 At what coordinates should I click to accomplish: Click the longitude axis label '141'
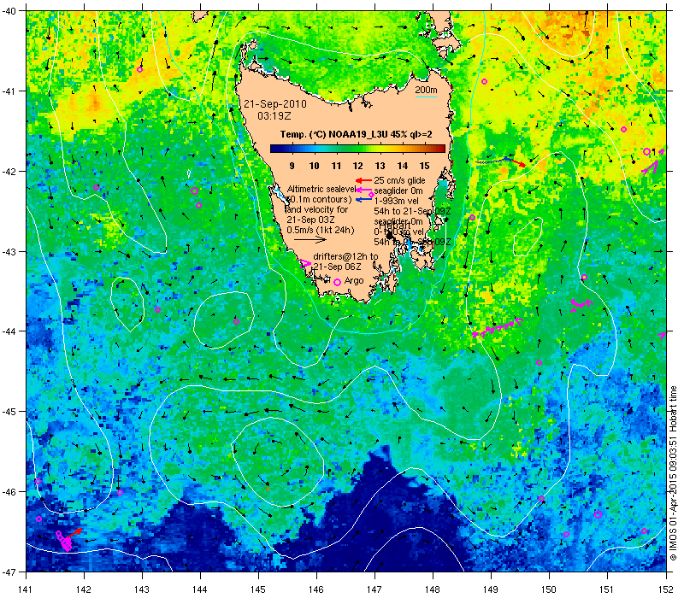pos(26,589)
